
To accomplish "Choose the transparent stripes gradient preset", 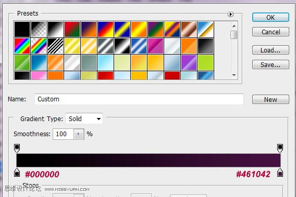I will (55, 46).
